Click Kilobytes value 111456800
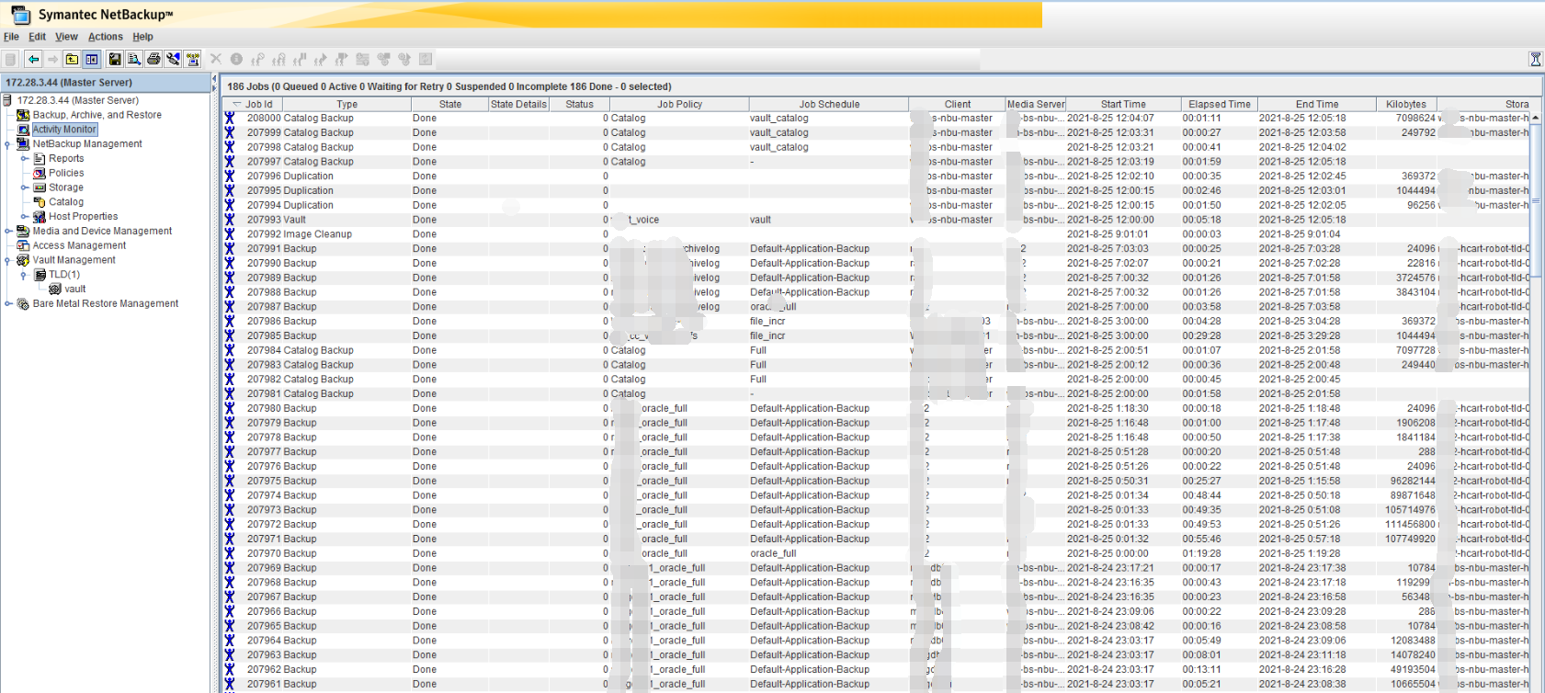This screenshot has width=1545, height=693. pyautogui.click(x=1410, y=525)
